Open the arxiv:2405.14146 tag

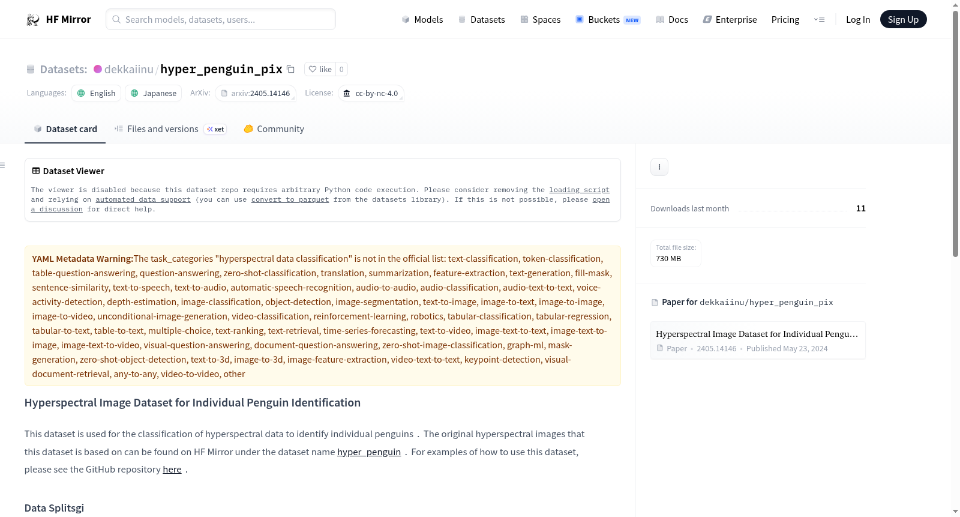[x=256, y=93]
